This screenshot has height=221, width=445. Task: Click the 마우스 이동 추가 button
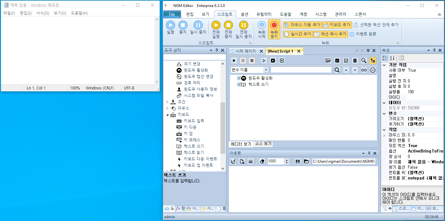tap(302, 25)
